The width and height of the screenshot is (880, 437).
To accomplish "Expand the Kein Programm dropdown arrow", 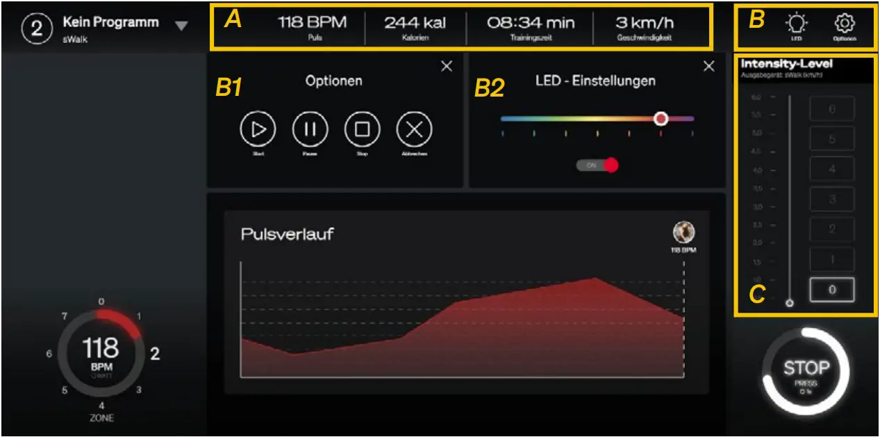I will (181, 26).
